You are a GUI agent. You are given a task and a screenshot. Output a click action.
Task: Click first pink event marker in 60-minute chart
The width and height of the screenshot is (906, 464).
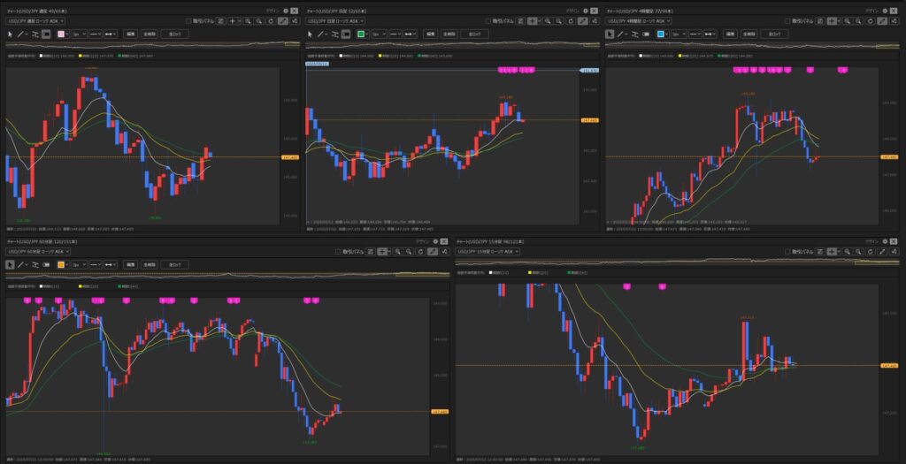[x=27, y=300]
